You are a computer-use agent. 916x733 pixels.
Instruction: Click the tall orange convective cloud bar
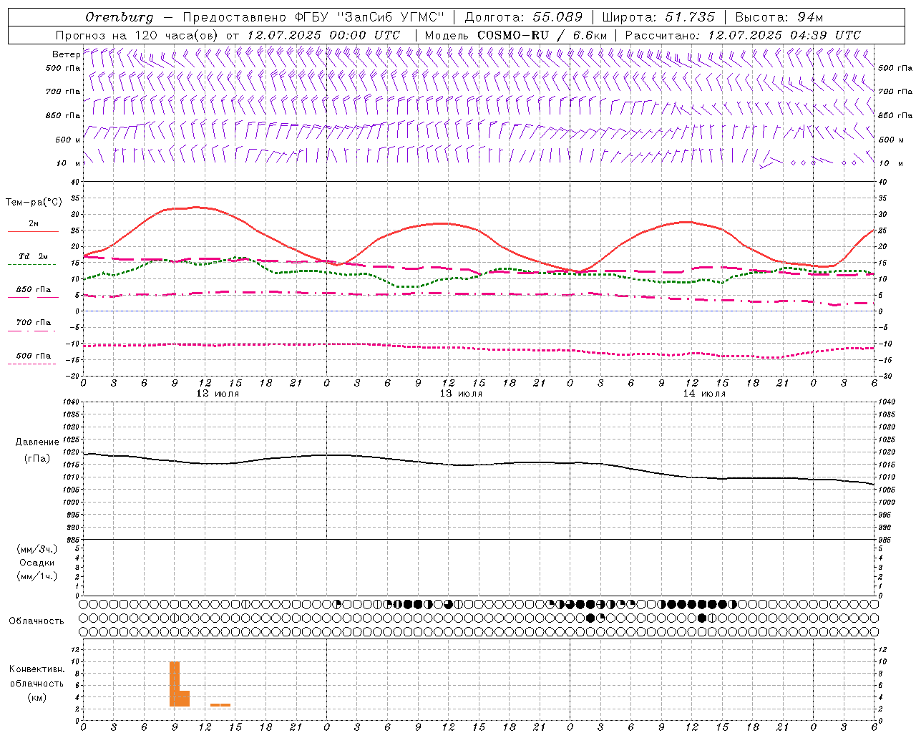[x=175, y=684]
